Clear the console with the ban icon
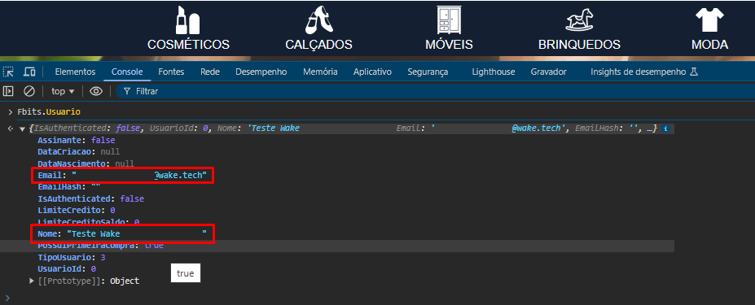 click(29, 91)
